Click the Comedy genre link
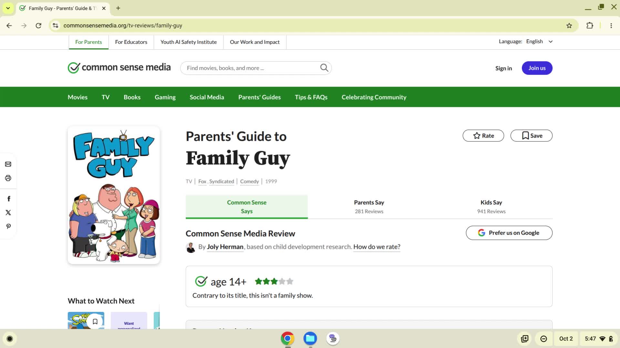620x348 pixels. (249, 181)
